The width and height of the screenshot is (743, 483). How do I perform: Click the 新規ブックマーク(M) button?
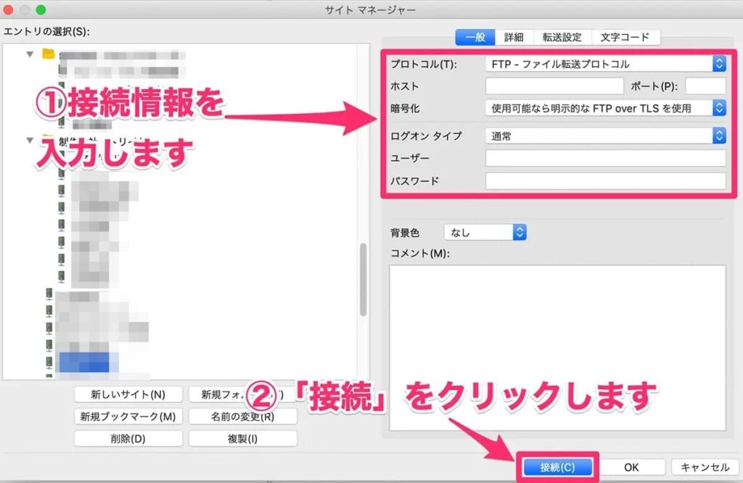coord(128,417)
